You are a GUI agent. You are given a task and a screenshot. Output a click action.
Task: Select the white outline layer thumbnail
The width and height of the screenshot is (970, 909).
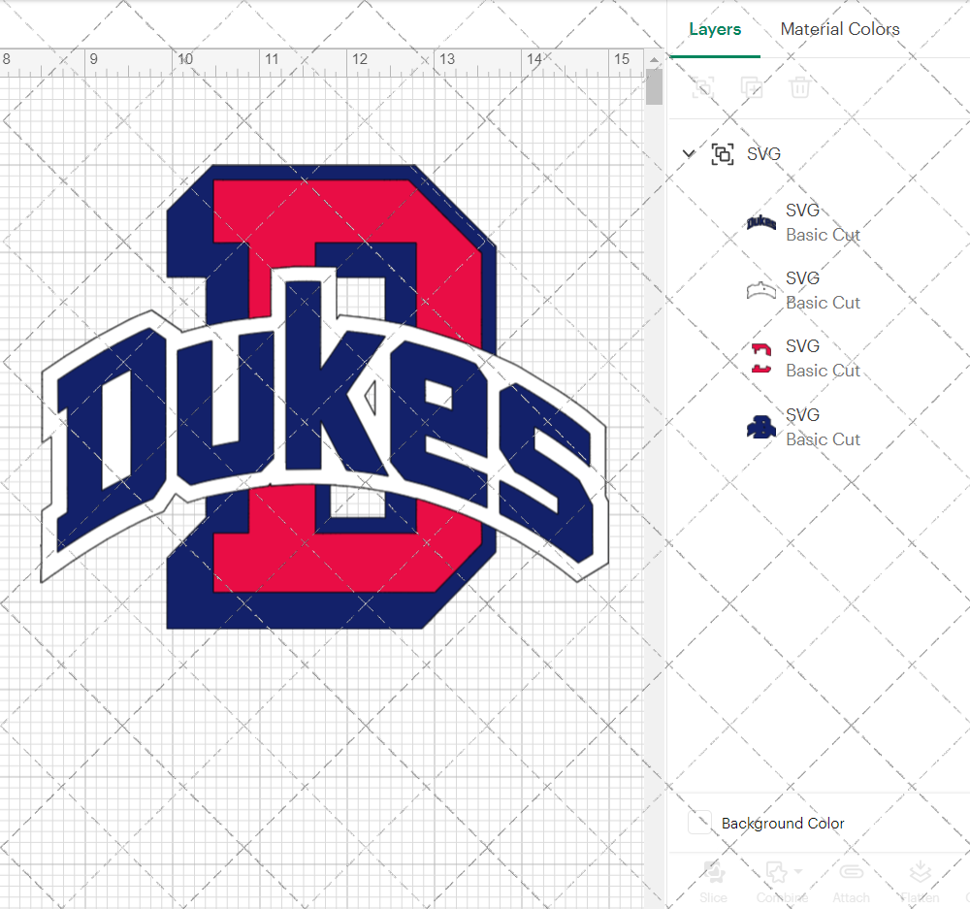click(x=760, y=290)
